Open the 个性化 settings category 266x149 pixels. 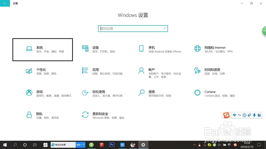pos(41,71)
